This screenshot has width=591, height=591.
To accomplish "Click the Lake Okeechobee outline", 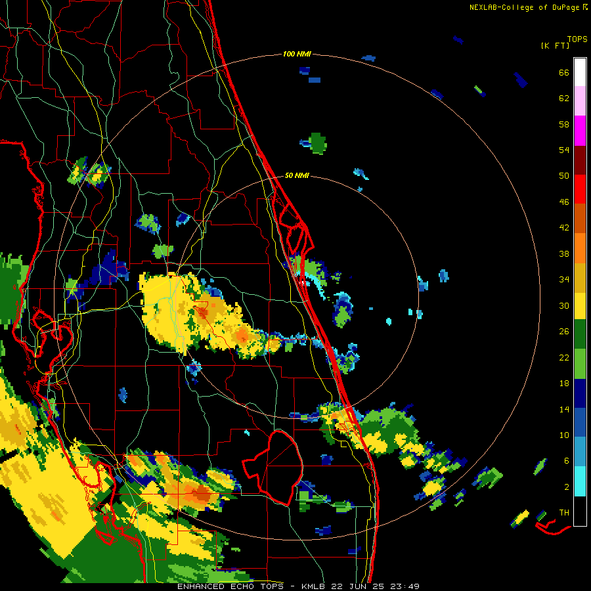I will click(x=273, y=468).
